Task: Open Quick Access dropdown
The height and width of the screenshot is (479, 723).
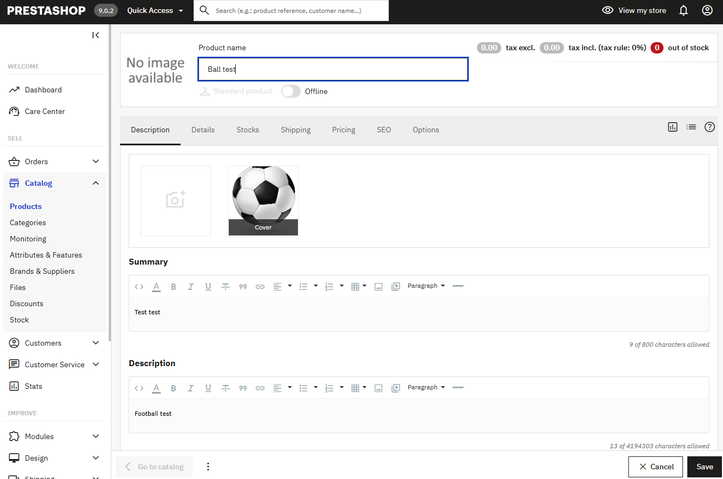Action: [155, 10]
